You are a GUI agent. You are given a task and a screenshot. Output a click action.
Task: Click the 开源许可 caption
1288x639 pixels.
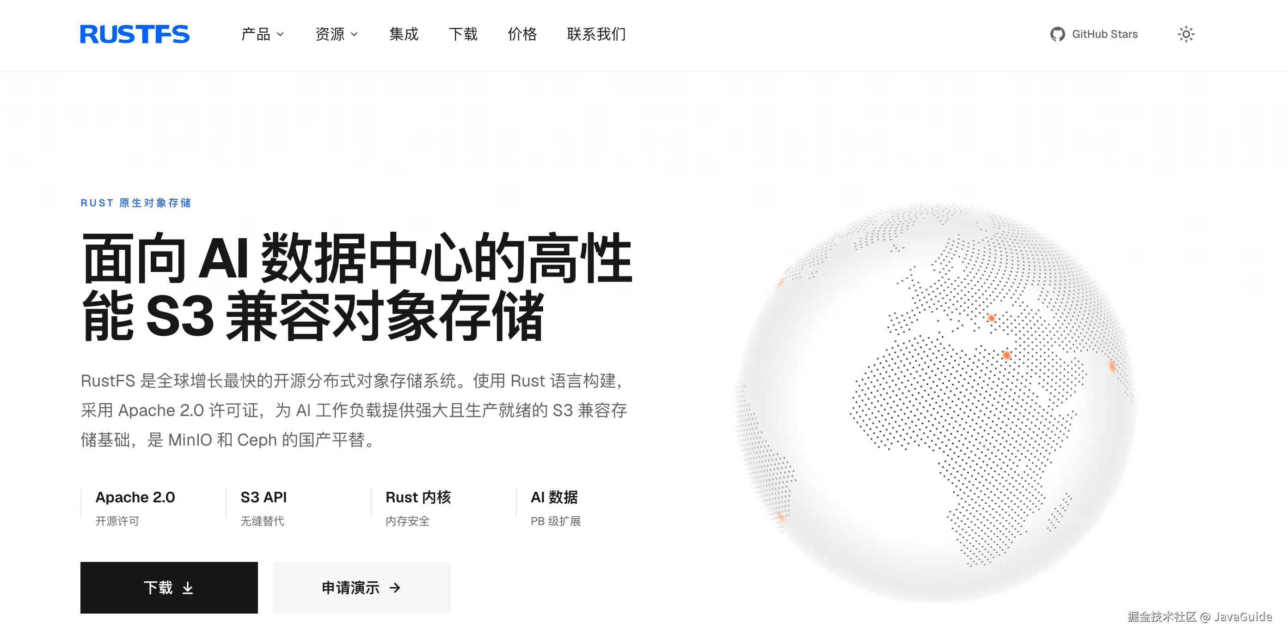(117, 521)
